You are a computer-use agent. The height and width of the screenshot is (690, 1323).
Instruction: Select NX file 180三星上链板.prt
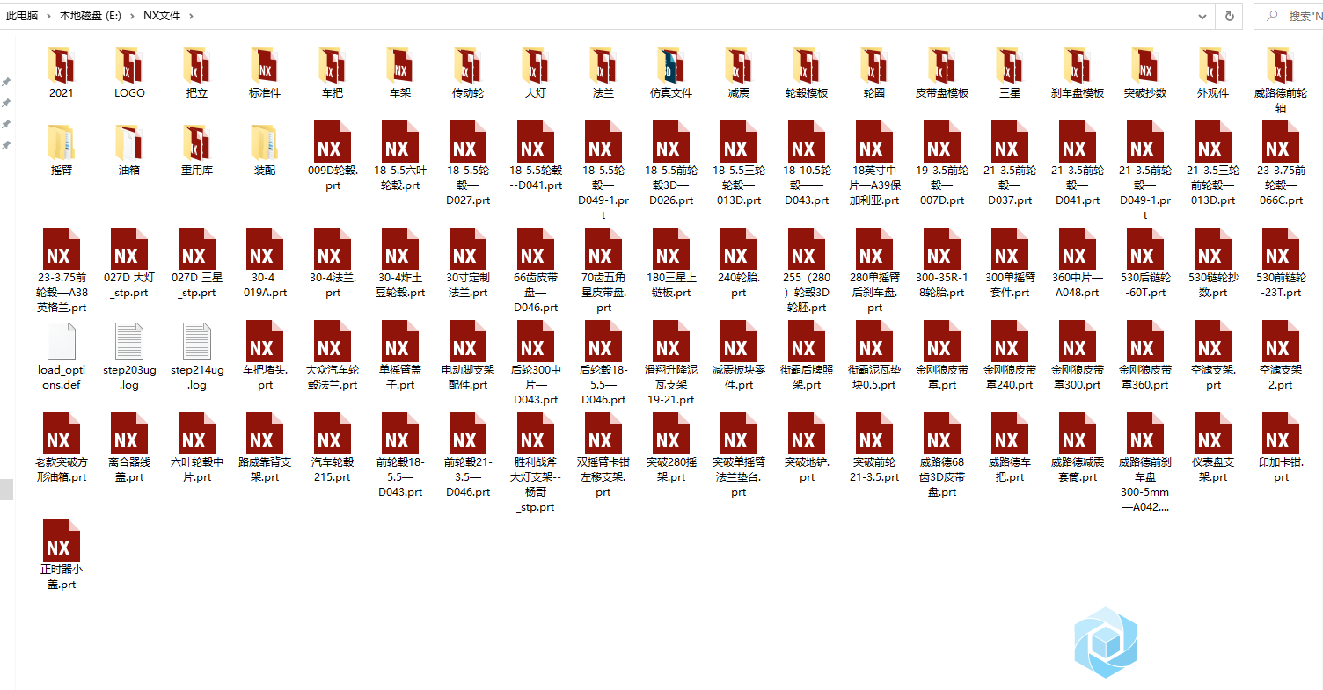point(671,264)
